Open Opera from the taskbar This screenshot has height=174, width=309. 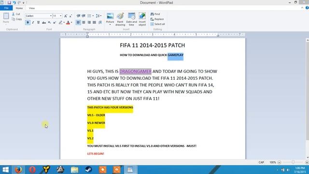point(32,170)
